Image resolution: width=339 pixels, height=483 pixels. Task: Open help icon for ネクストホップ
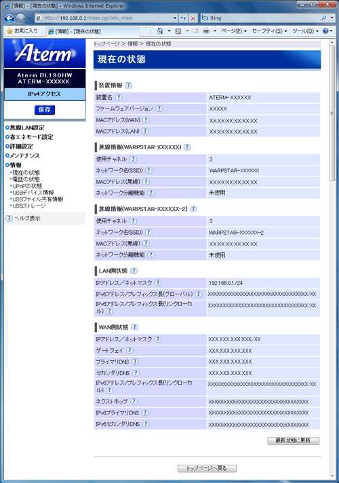click(x=134, y=402)
